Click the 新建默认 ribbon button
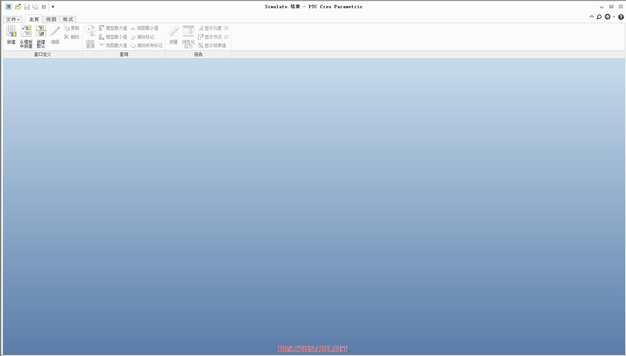This screenshot has height=356, width=626. [x=41, y=36]
